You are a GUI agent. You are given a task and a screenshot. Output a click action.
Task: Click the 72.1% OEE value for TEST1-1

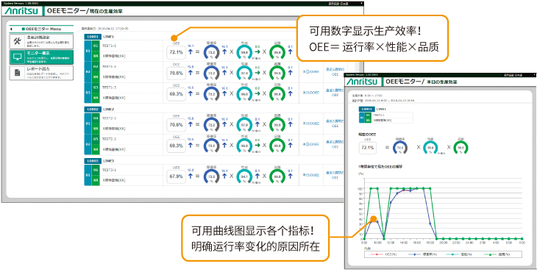pyautogui.click(x=176, y=53)
